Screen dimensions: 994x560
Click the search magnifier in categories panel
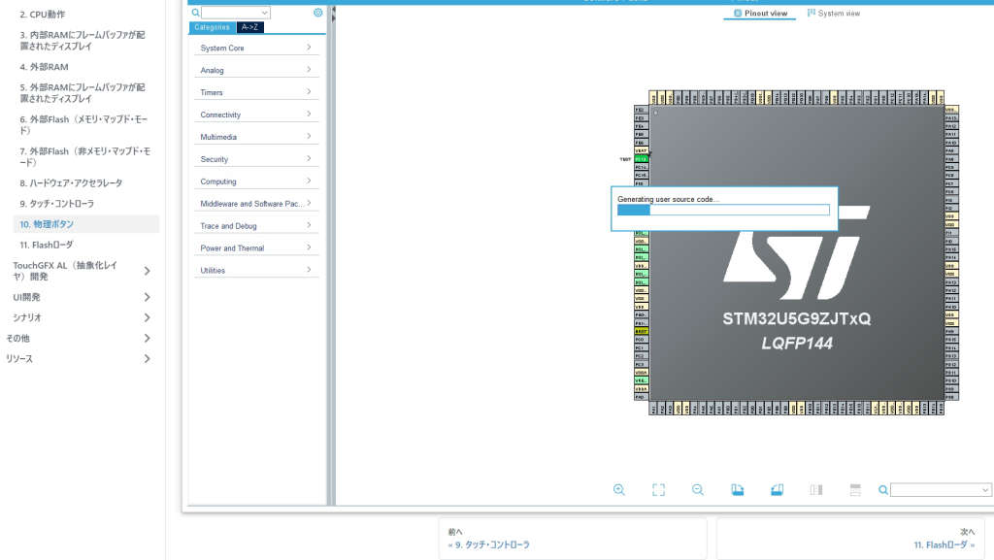195,13
